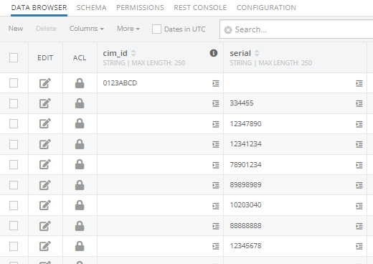This screenshot has height=264, width=373.
Task: Open the ACL lock for serial 88888888
Action: (80, 226)
